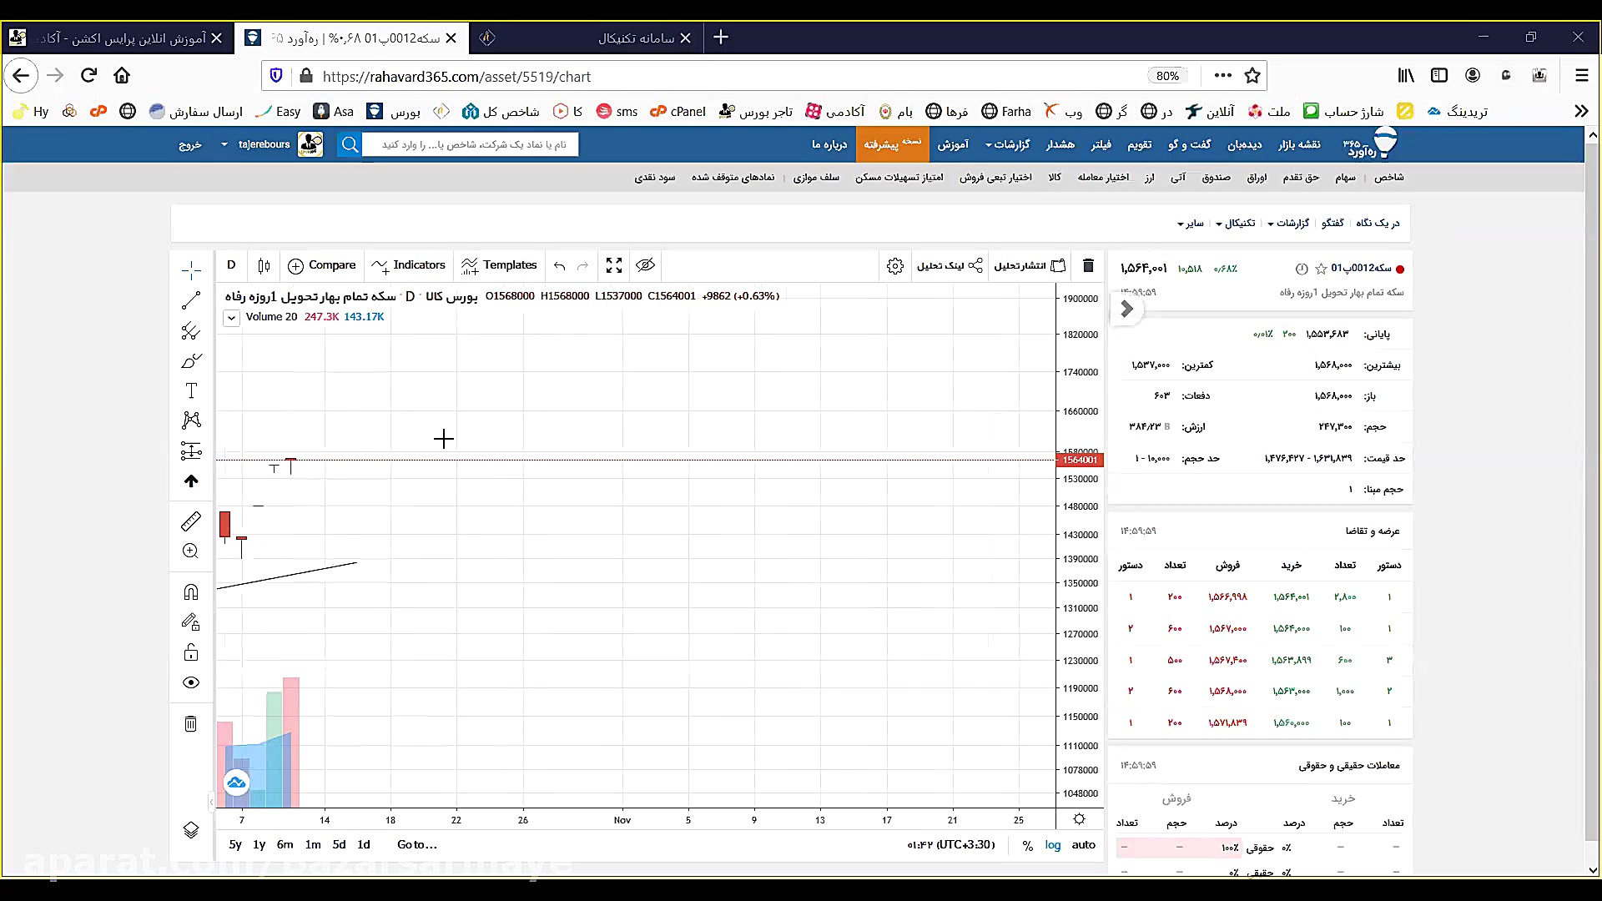This screenshot has width=1602, height=901.
Task: Toggle log scale on chart
Action: click(1053, 845)
